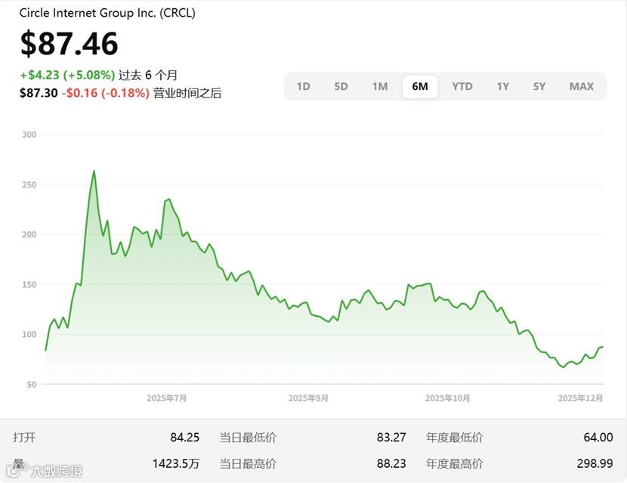Select the 5D time range tab

[341, 86]
